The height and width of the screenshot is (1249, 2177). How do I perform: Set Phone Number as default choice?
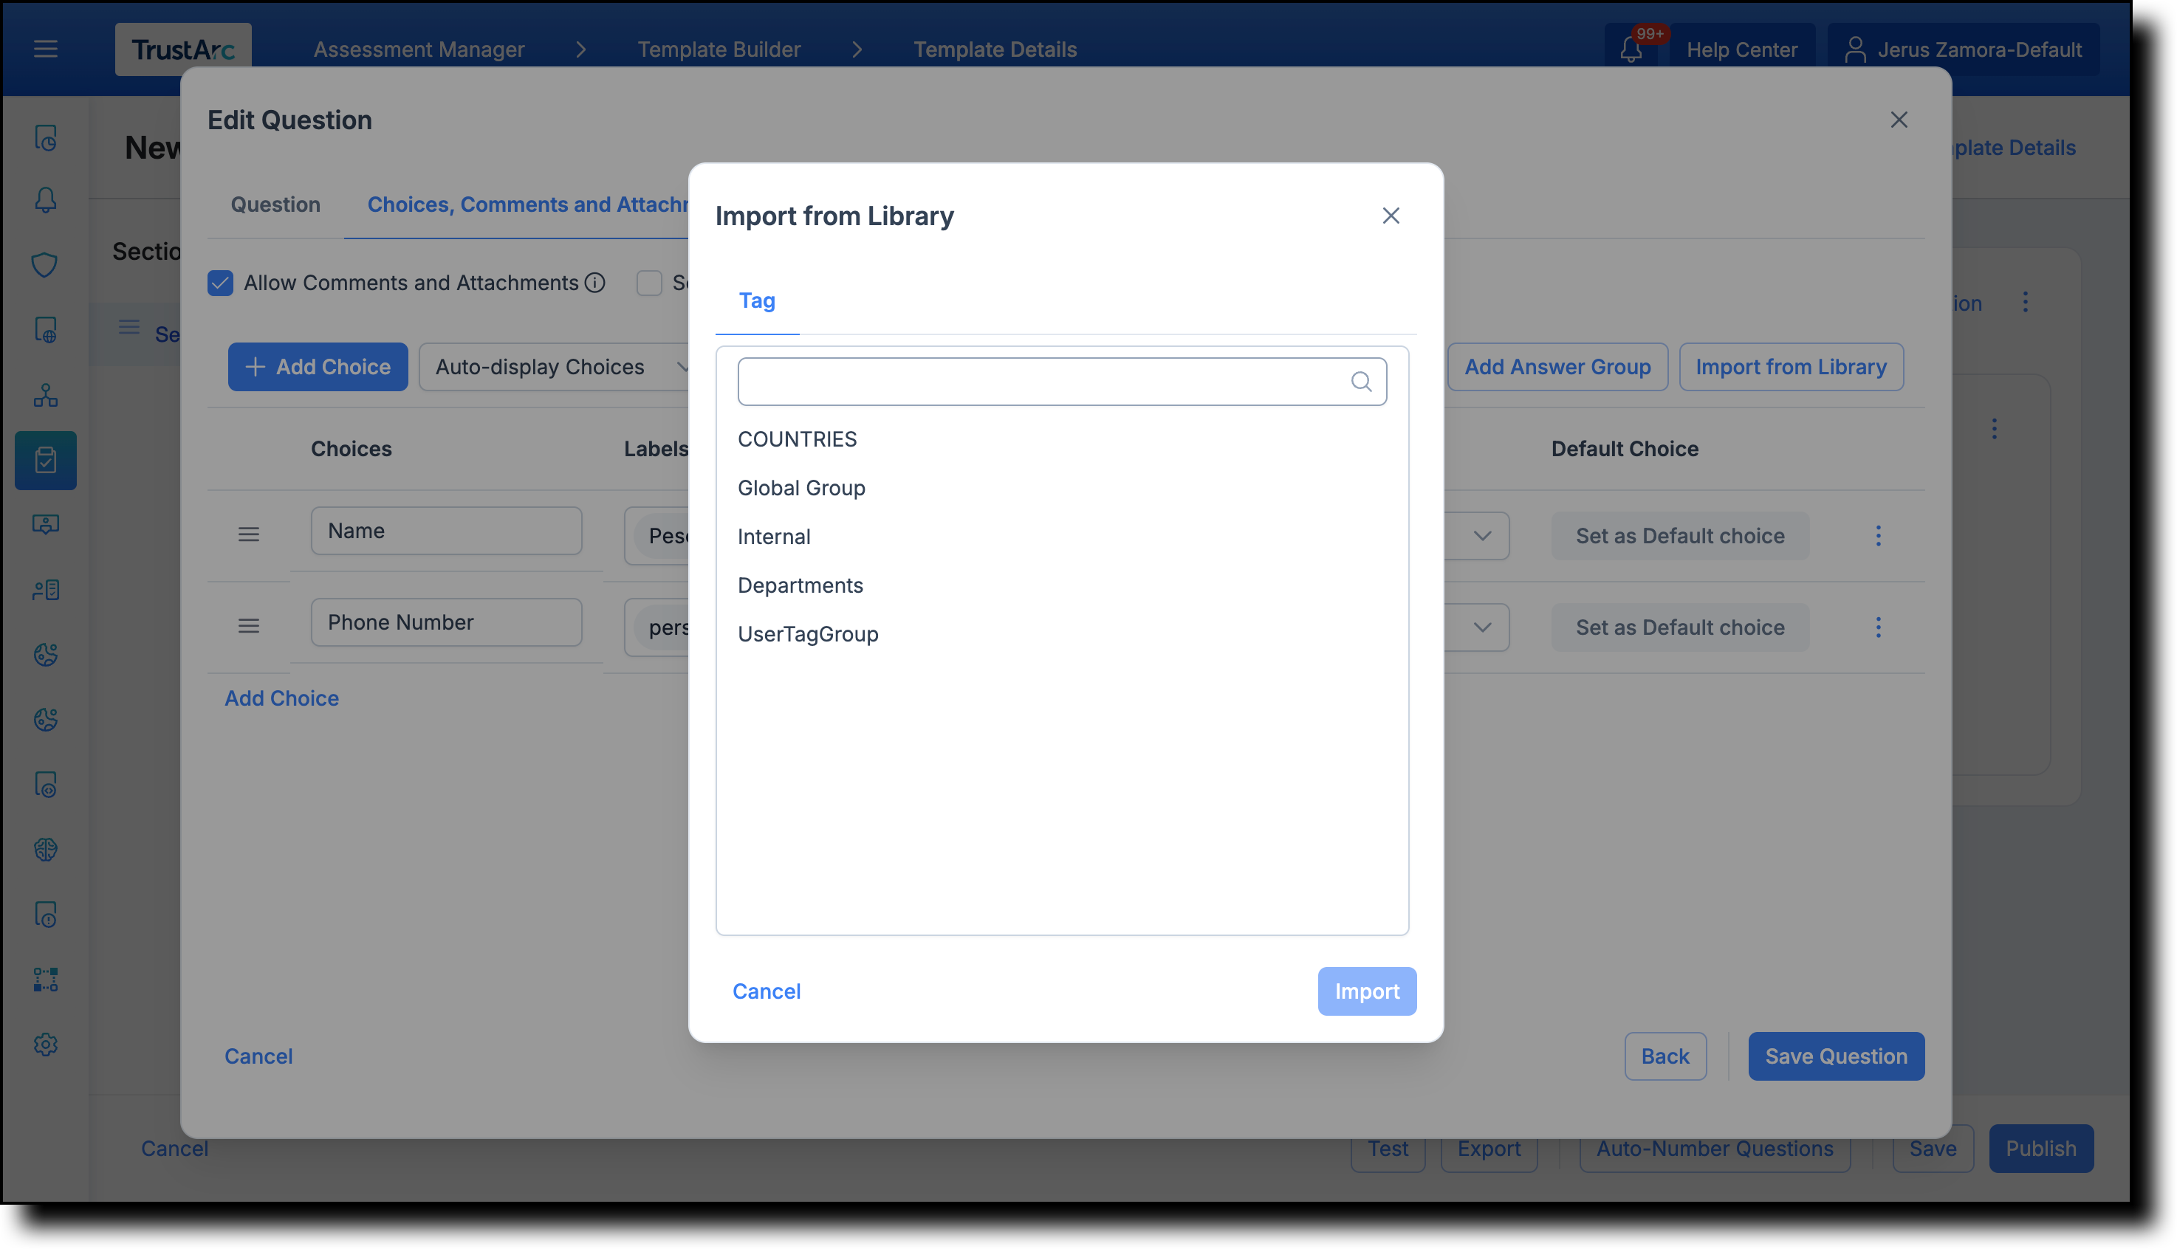click(x=1679, y=627)
